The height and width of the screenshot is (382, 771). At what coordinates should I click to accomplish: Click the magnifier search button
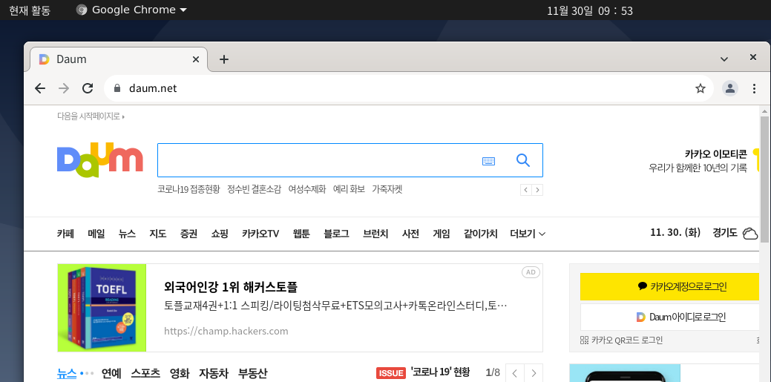523,160
